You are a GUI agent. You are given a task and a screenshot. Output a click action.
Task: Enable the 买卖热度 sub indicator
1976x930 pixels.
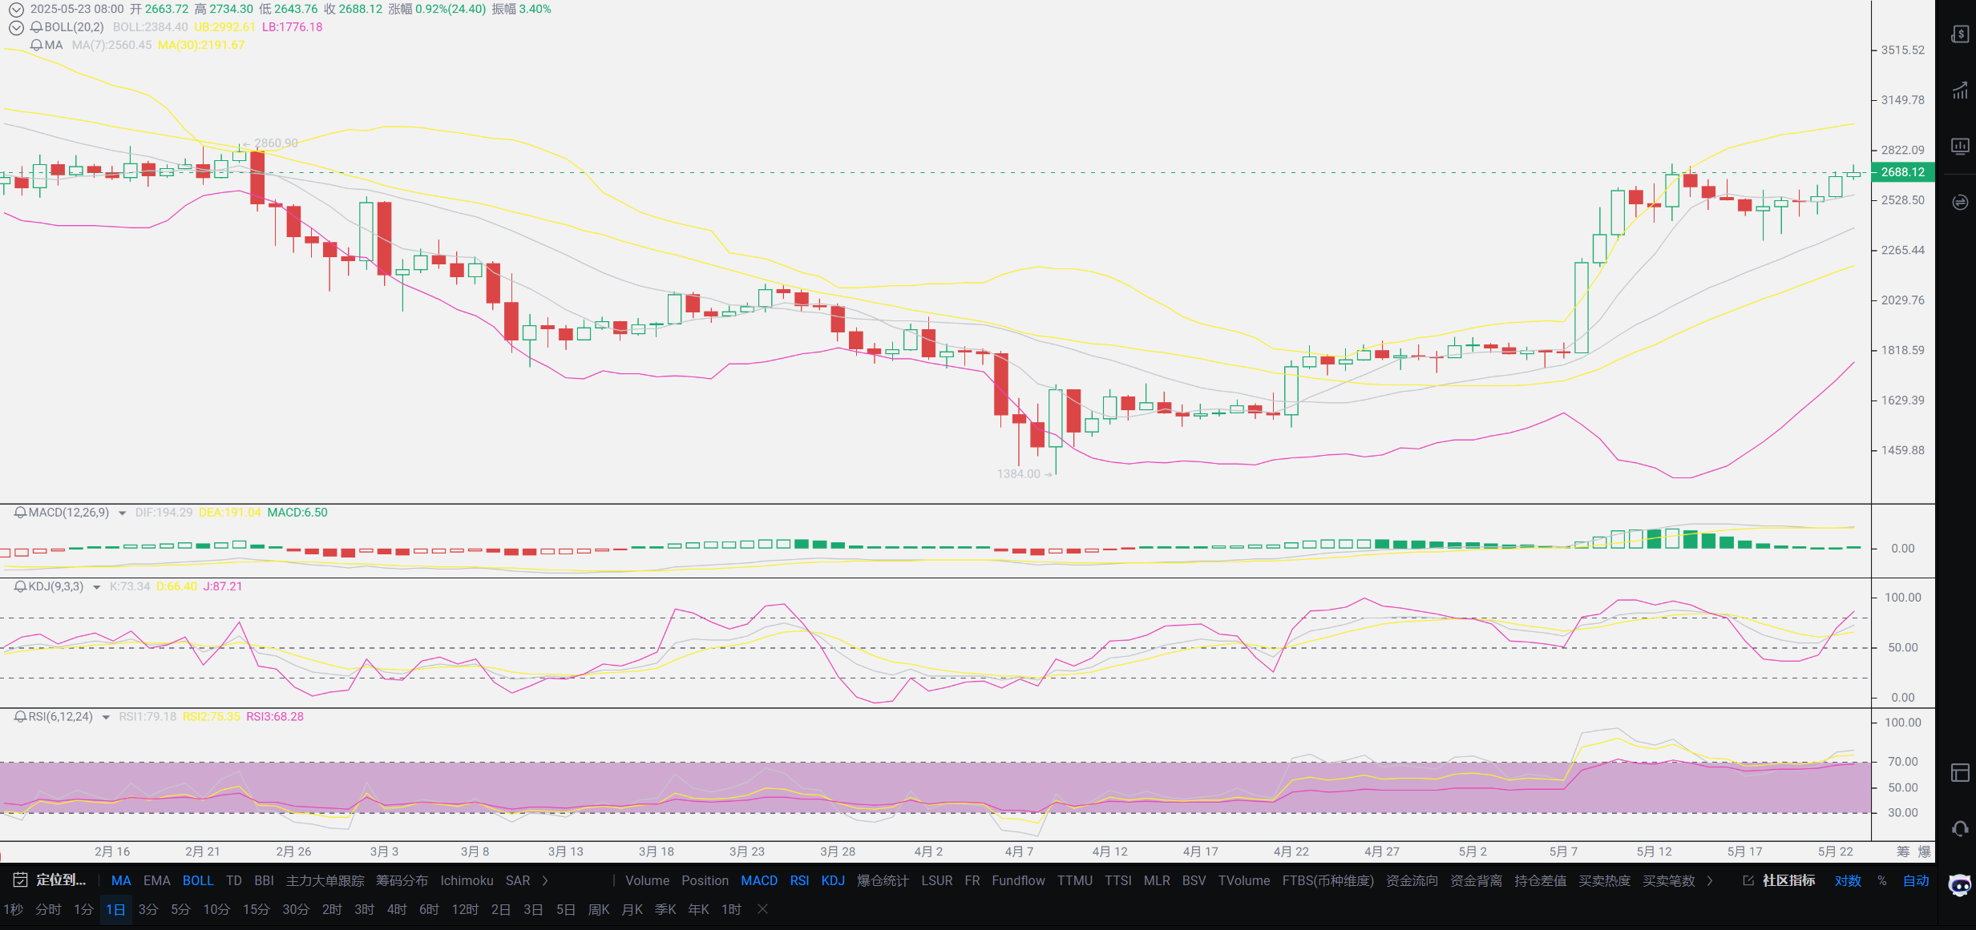pos(1604,881)
